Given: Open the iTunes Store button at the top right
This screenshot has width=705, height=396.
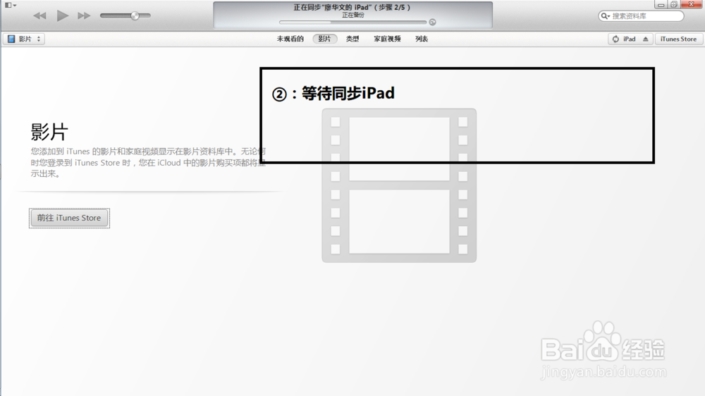Looking at the screenshot, I should [x=678, y=39].
